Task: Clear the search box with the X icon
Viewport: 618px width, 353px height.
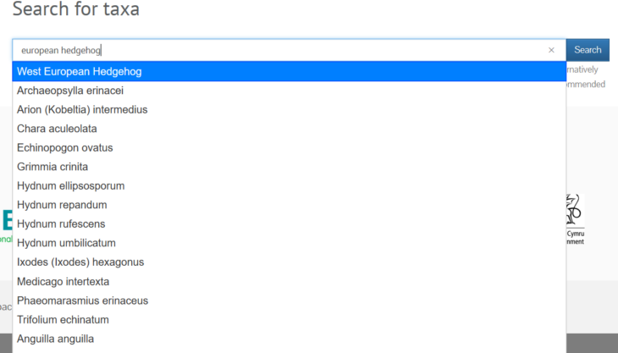Action: (x=551, y=50)
